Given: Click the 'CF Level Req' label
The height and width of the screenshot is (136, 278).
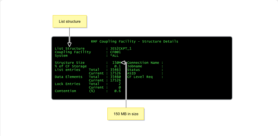Looking at the screenshot, I should (x=140, y=77).
